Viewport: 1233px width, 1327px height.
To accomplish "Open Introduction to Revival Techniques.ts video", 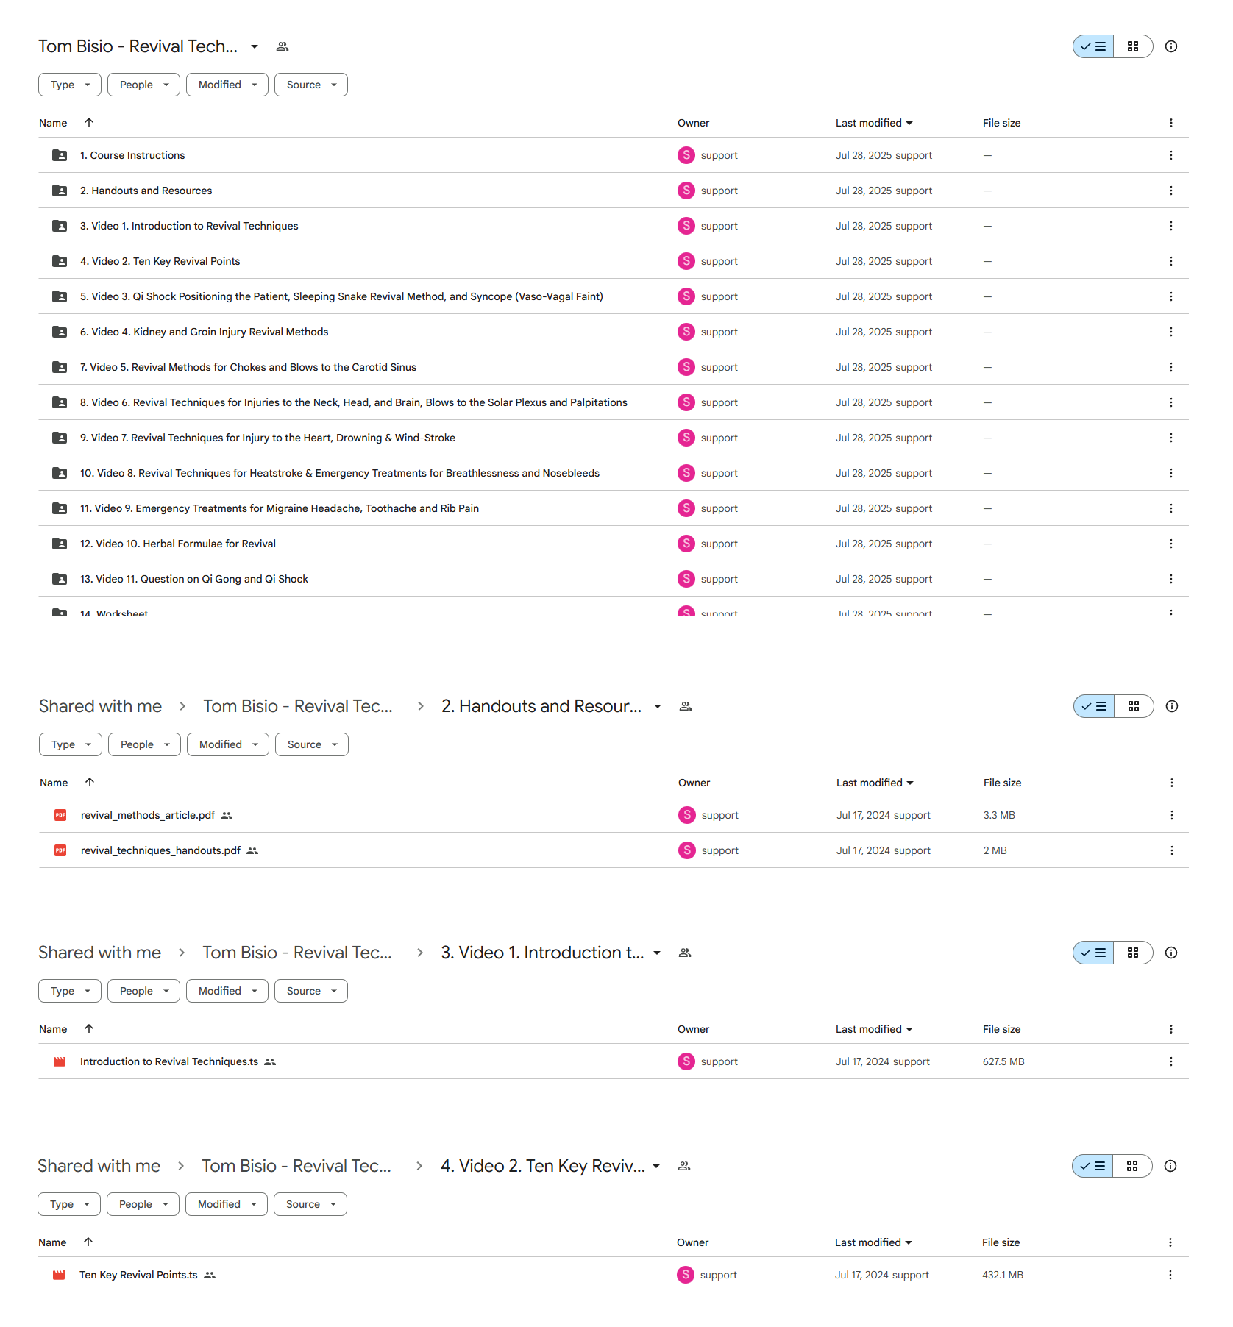I will (169, 1061).
